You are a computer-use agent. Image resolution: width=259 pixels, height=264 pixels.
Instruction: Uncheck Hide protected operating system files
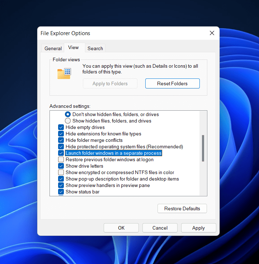61,147
